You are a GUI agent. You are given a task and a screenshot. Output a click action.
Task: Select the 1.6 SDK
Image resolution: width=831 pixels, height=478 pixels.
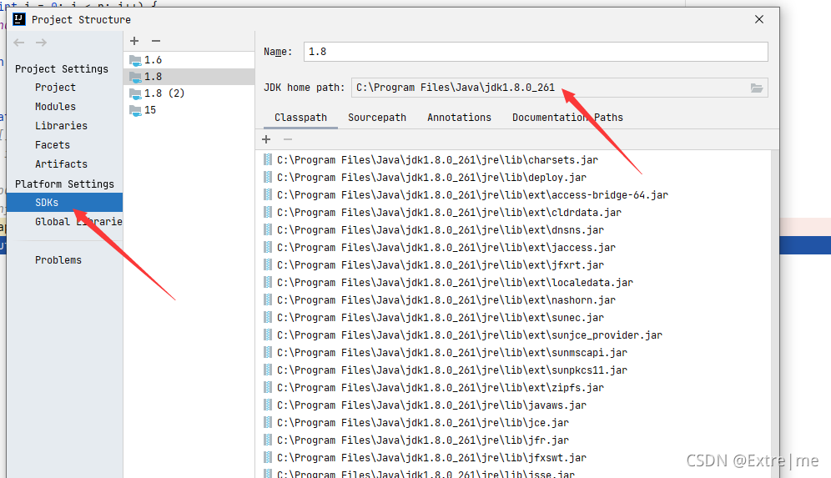tap(189, 60)
